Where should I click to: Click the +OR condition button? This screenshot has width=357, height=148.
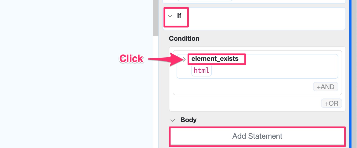(331, 103)
